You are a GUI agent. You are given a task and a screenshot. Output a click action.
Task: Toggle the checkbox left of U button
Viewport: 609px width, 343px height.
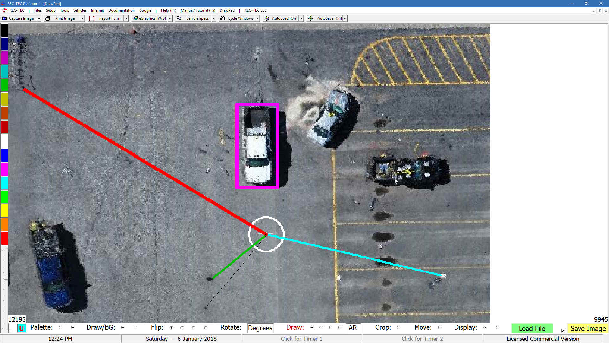(x=11, y=331)
